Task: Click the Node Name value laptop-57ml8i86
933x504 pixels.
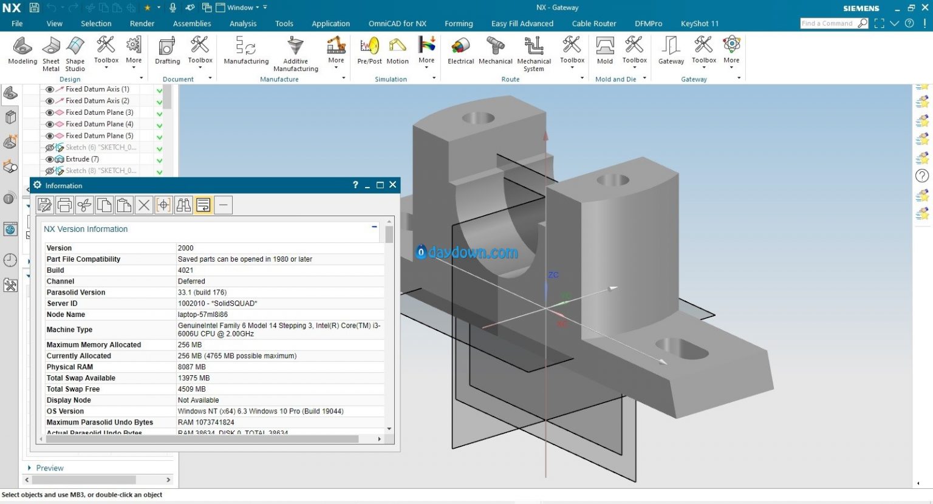Action: coord(203,315)
